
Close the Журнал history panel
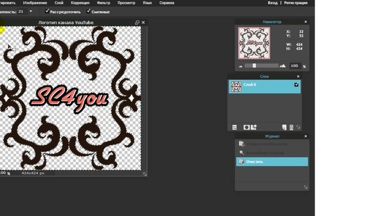[x=306, y=136]
